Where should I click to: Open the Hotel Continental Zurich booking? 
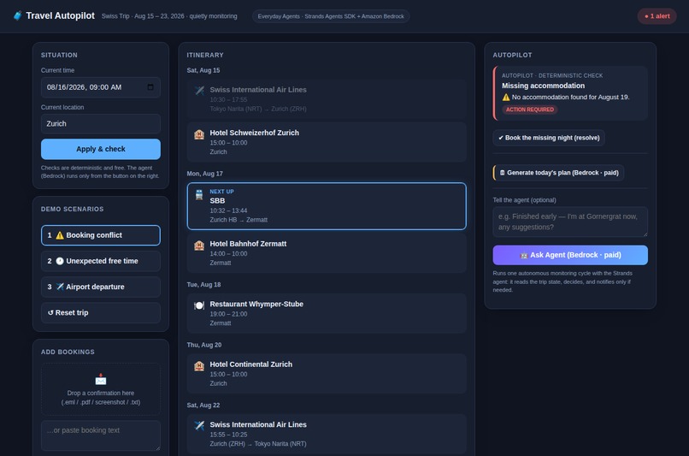click(327, 374)
